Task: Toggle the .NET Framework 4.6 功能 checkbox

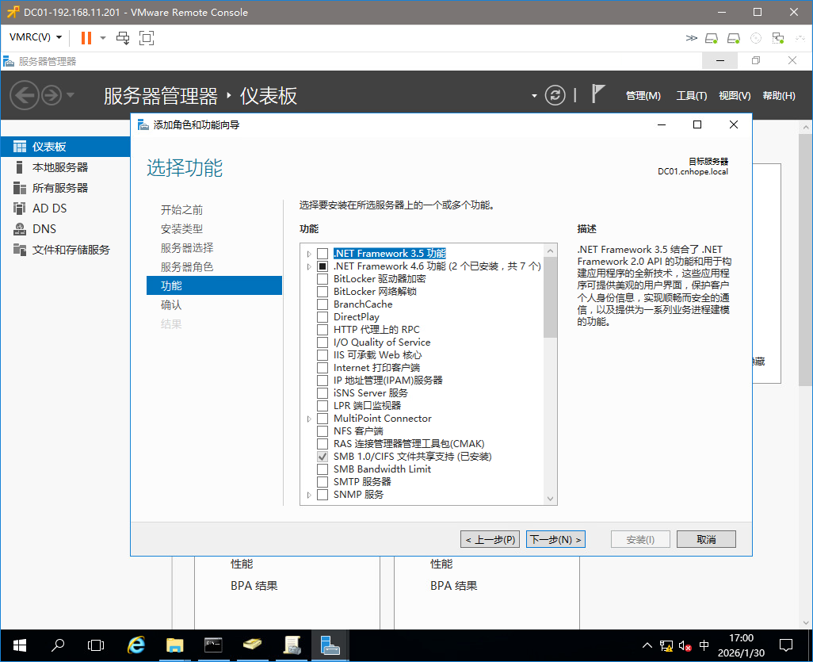Action: [x=323, y=266]
